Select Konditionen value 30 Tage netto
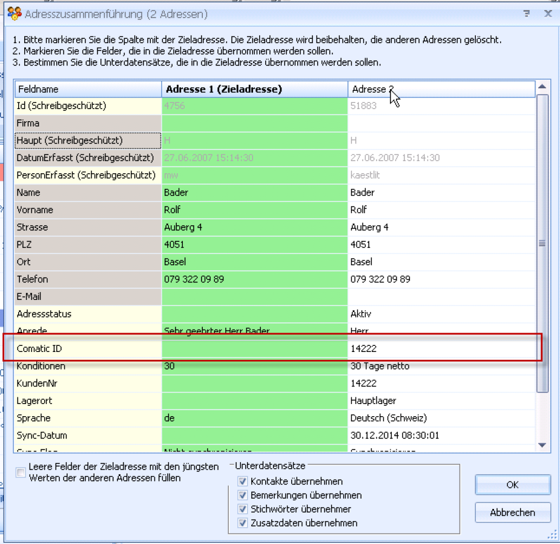The image size is (560, 544). click(x=380, y=366)
